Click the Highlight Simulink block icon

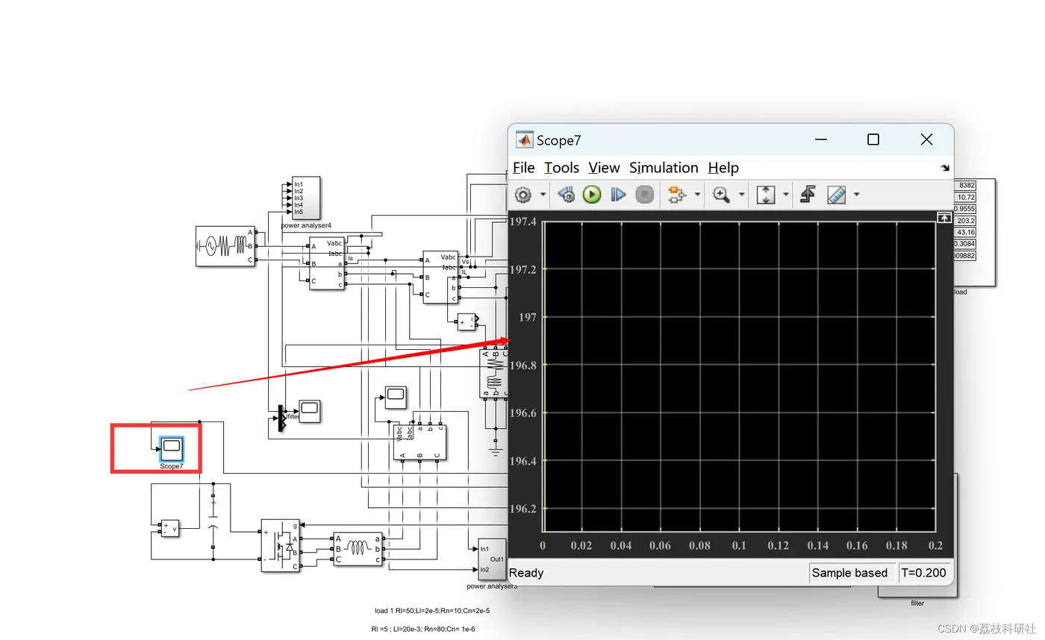tap(677, 195)
